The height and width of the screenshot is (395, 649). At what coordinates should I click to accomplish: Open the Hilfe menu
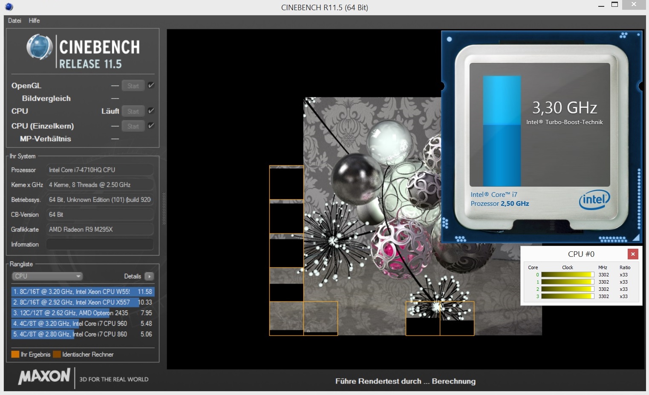coord(34,20)
